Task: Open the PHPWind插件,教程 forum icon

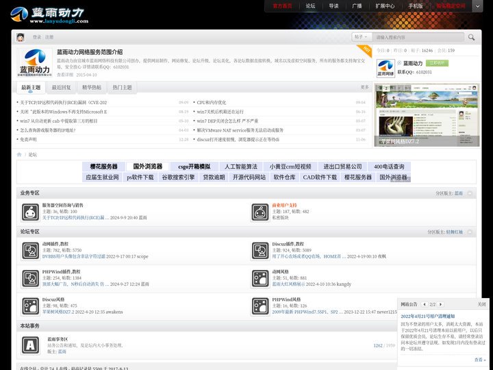Action: pos(31,278)
